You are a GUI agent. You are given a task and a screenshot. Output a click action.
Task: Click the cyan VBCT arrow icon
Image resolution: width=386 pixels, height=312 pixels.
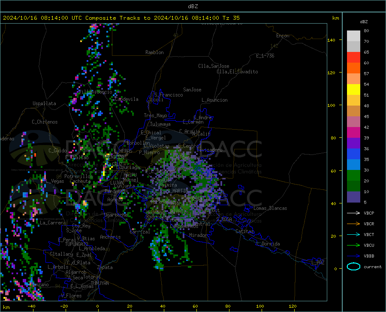click(x=353, y=234)
